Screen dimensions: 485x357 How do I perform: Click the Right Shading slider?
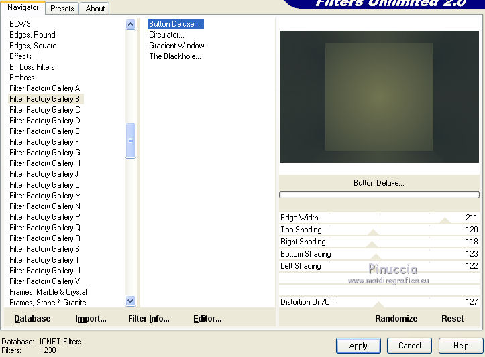379,242
